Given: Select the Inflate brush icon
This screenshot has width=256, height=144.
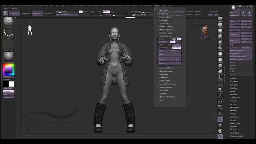Looking at the screenshot, I should 220,42.
